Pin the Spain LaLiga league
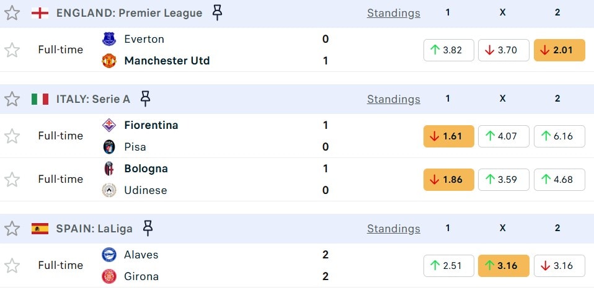594x290 pixels. coord(148,228)
